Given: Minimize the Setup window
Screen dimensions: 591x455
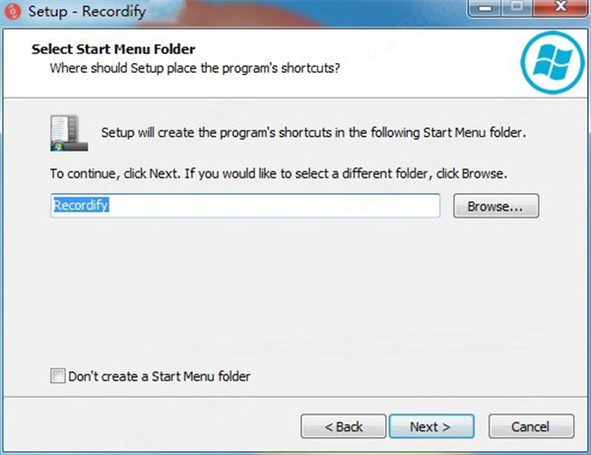Looking at the screenshot, I should point(485,8).
